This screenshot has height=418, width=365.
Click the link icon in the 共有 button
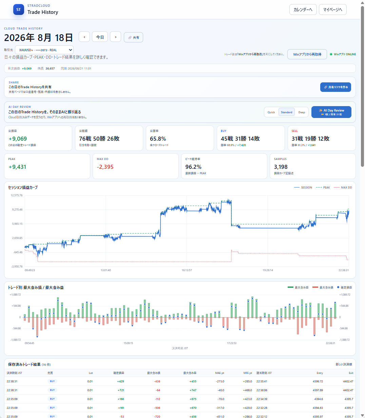(130, 38)
